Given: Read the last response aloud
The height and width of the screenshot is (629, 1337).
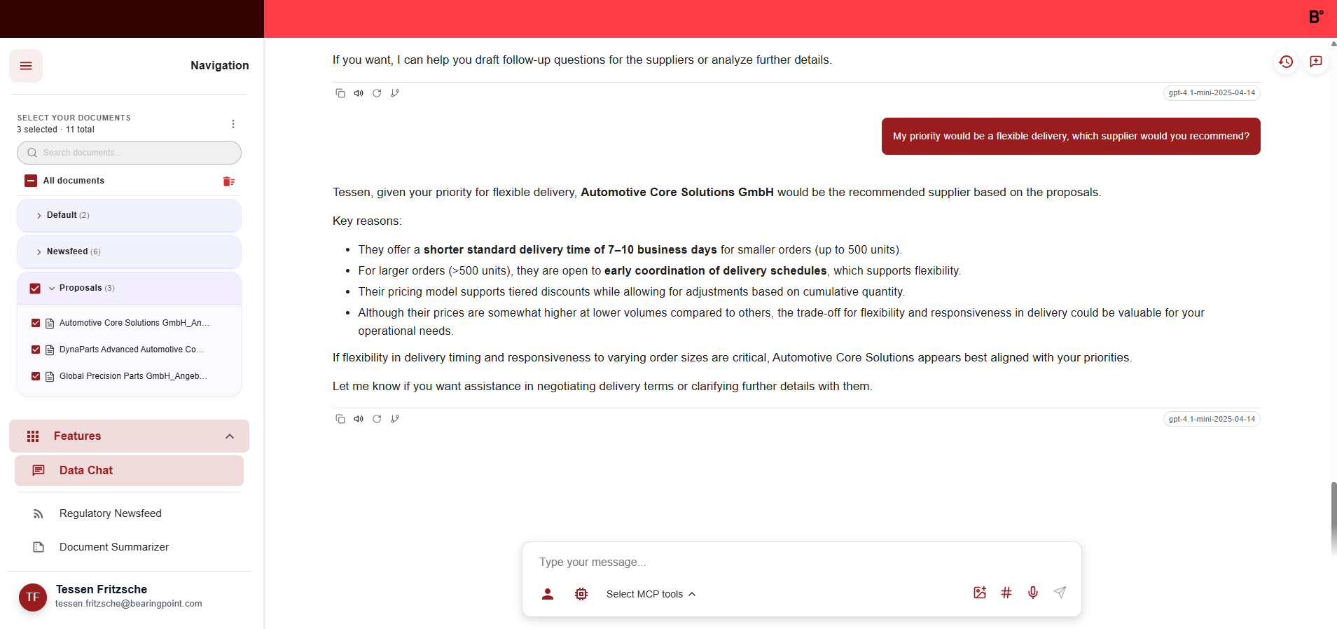Looking at the screenshot, I should tap(359, 419).
